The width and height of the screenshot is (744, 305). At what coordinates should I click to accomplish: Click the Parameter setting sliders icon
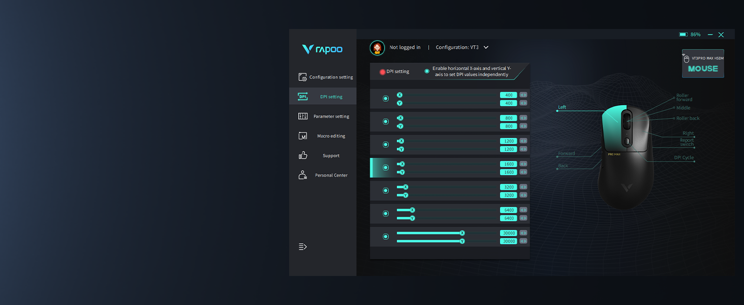tap(302, 116)
